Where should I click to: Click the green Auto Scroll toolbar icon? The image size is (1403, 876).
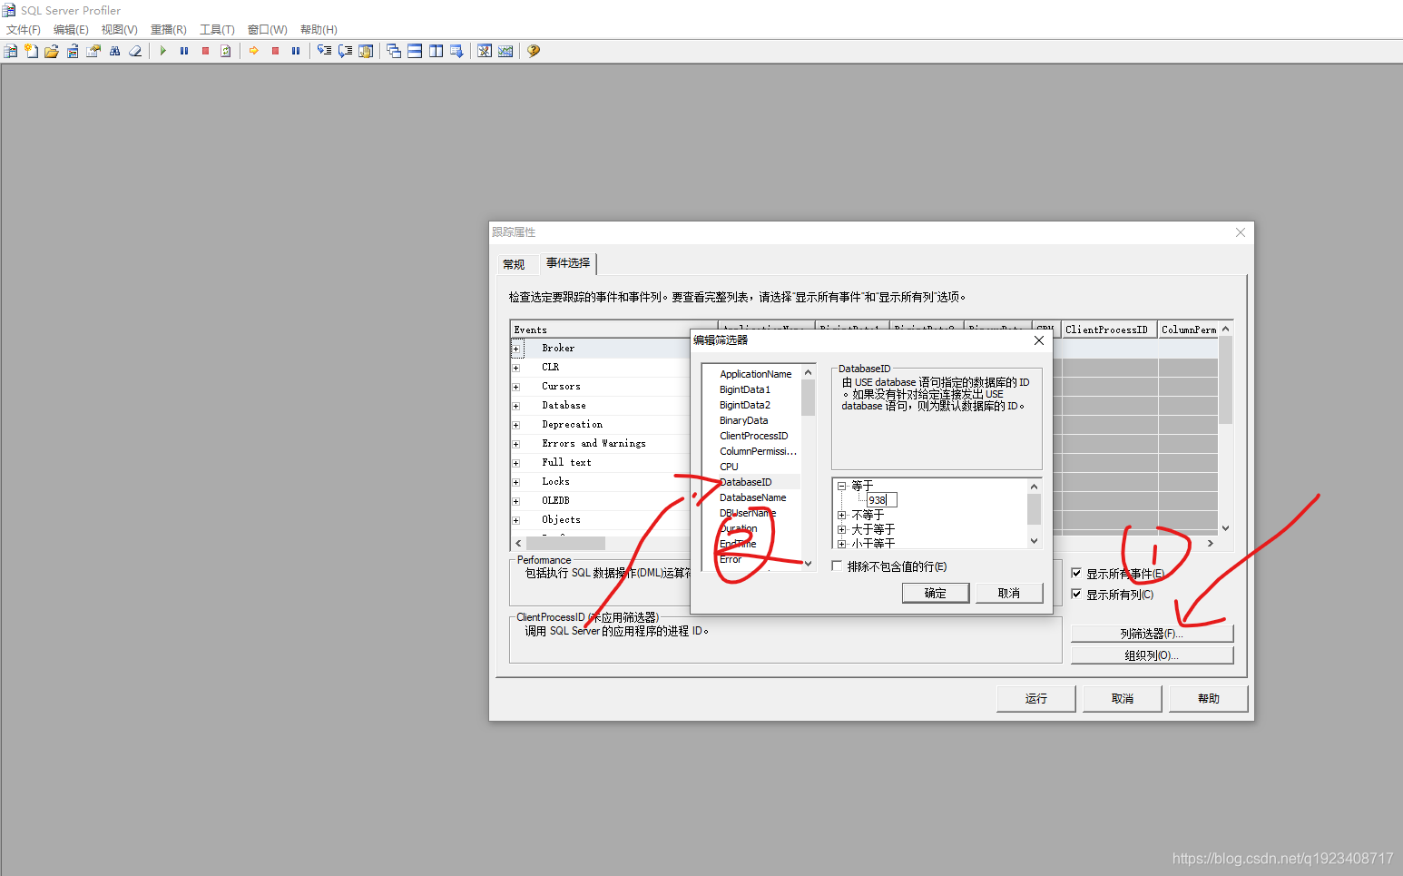pyautogui.click(x=226, y=51)
